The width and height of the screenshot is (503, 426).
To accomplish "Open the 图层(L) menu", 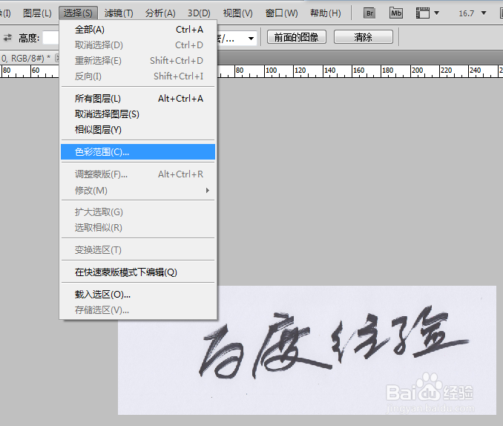I will pos(37,13).
